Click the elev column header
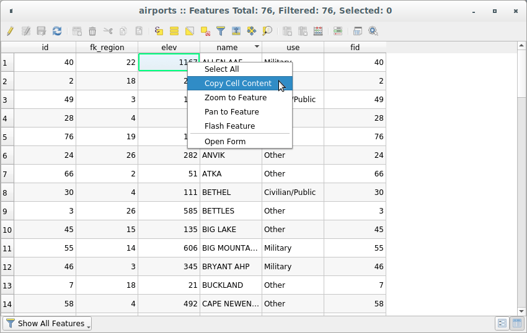Viewport: 527px width, 333px height. [169, 47]
